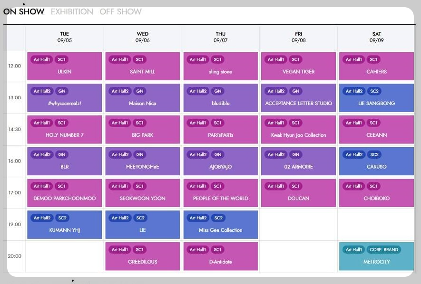Open the DEMOO PARKCHOONMOO show
Viewport: 421px width, 284px height.
[x=64, y=193]
